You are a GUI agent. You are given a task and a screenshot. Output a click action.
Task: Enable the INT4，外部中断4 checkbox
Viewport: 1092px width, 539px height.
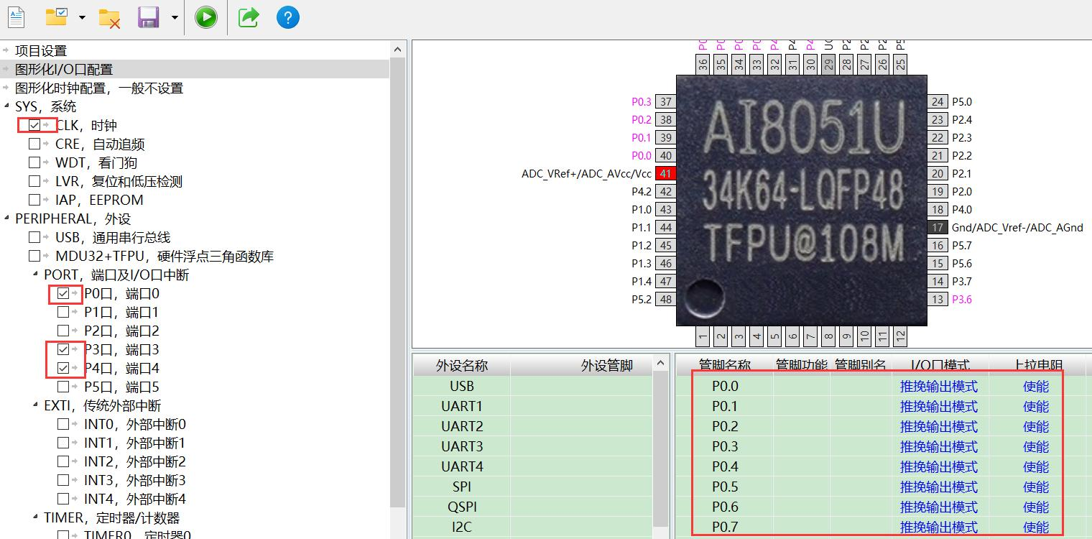pyautogui.click(x=63, y=499)
